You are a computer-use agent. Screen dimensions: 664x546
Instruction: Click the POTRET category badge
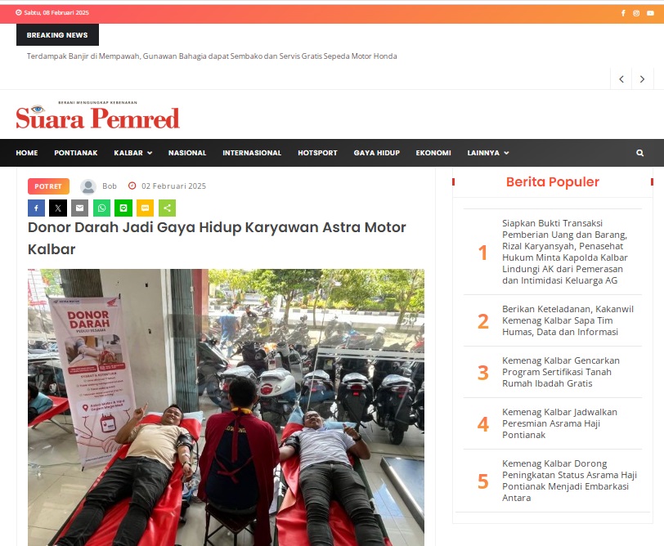click(48, 186)
